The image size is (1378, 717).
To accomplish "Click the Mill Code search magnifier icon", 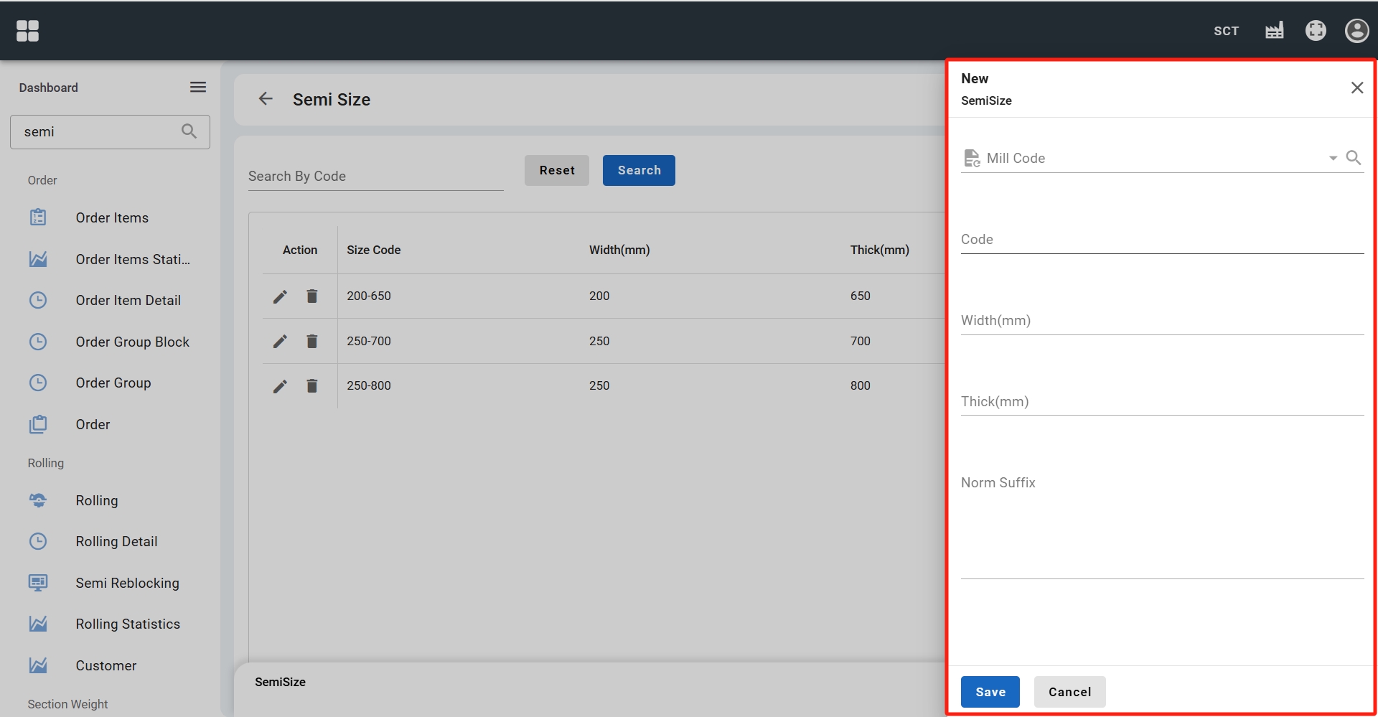I will click(x=1353, y=158).
